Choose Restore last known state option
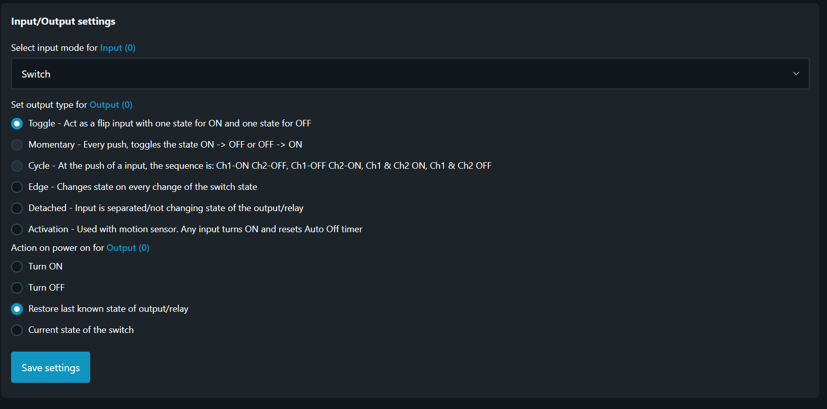 click(x=17, y=309)
